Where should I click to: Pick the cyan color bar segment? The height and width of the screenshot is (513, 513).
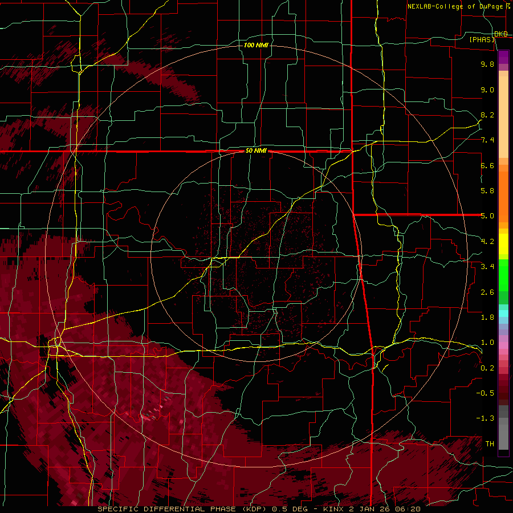pos(503,313)
